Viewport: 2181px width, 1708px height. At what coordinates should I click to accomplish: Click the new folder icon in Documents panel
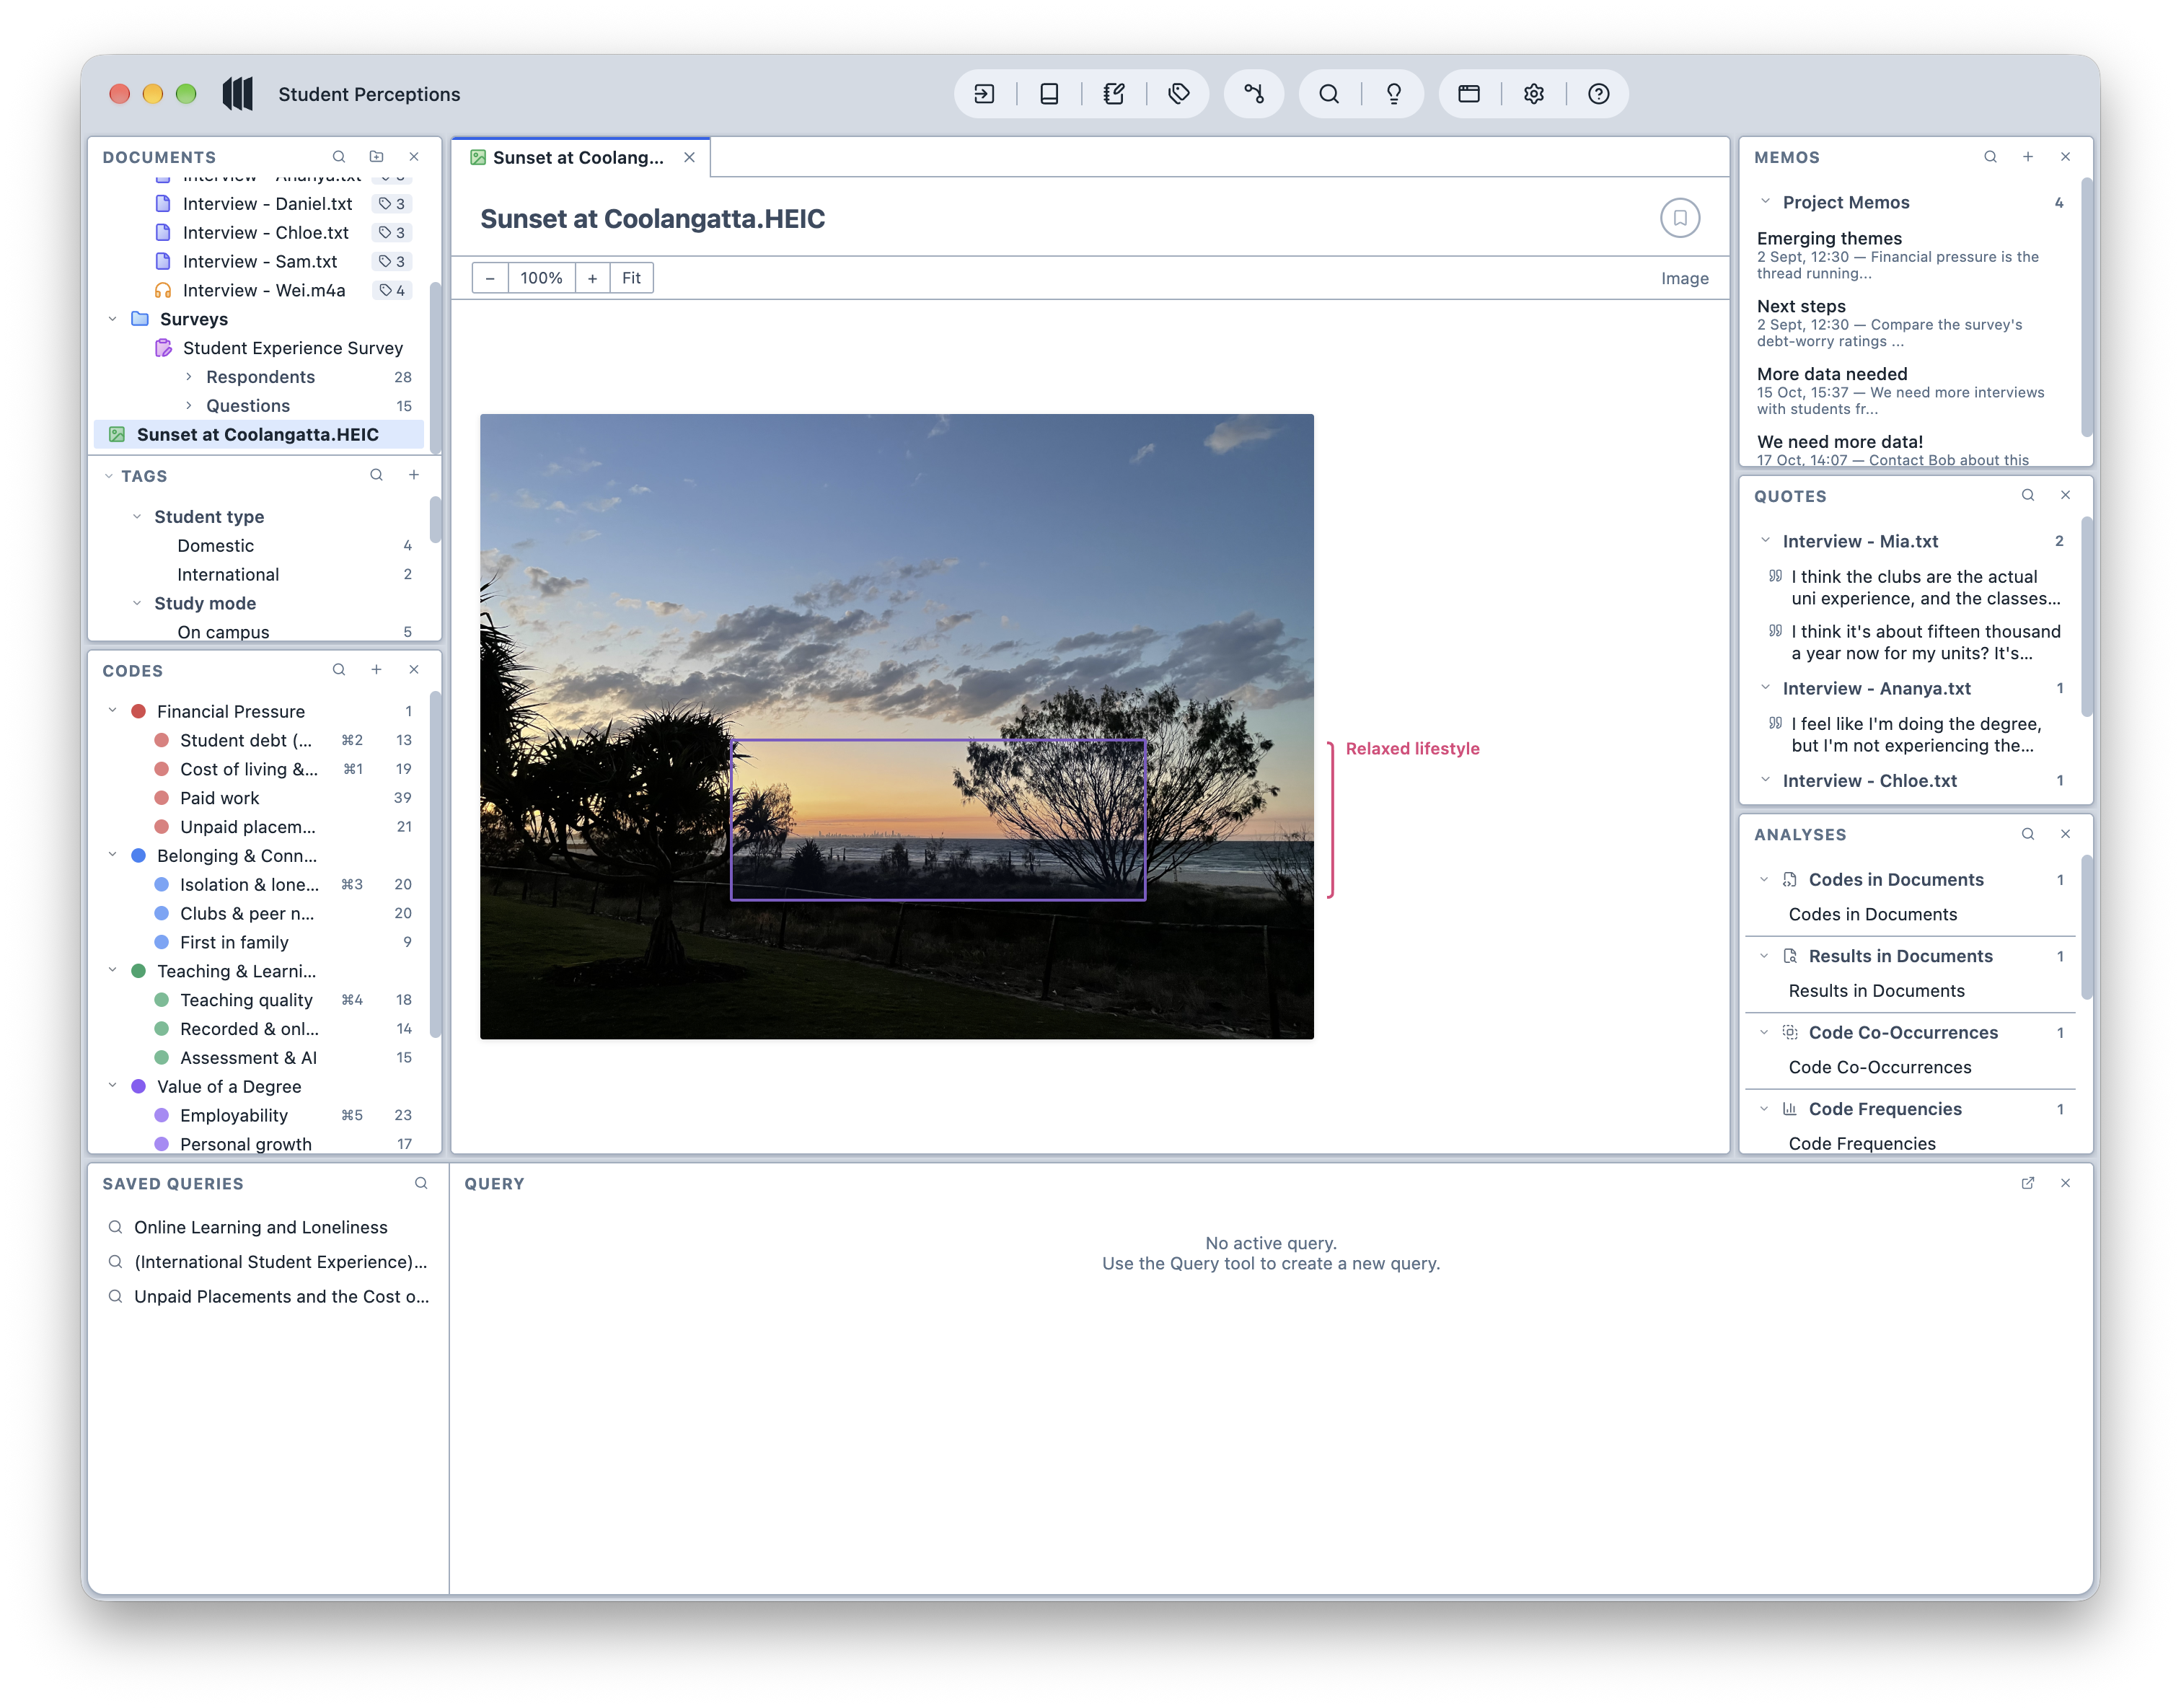[376, 157]
